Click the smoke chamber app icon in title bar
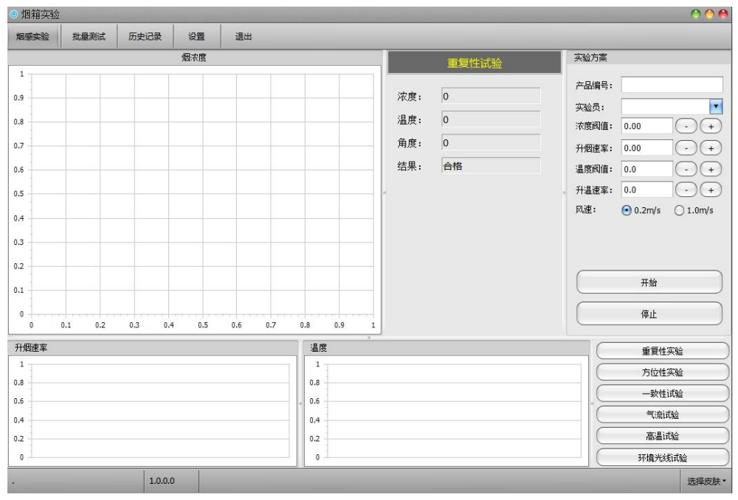The height and width of the screenshot is (500, 738). [13, 15]
